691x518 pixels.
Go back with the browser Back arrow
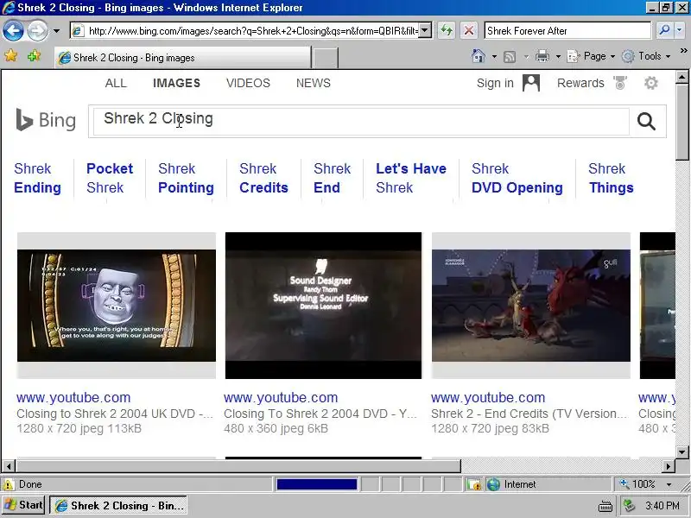point(13,31)
